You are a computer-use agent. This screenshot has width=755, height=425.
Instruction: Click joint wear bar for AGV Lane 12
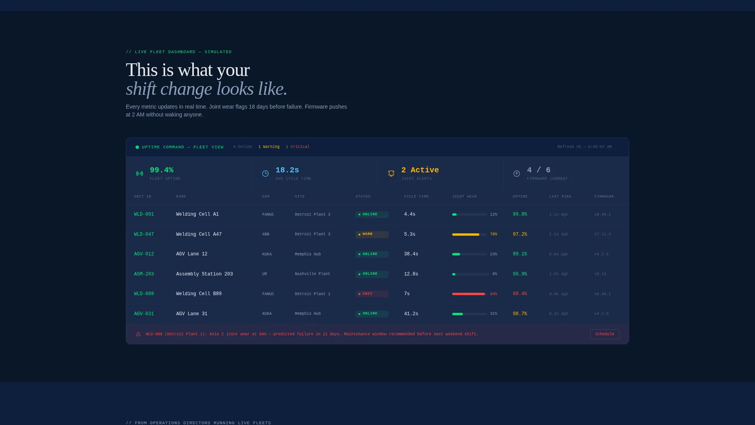tap(469, 254)
